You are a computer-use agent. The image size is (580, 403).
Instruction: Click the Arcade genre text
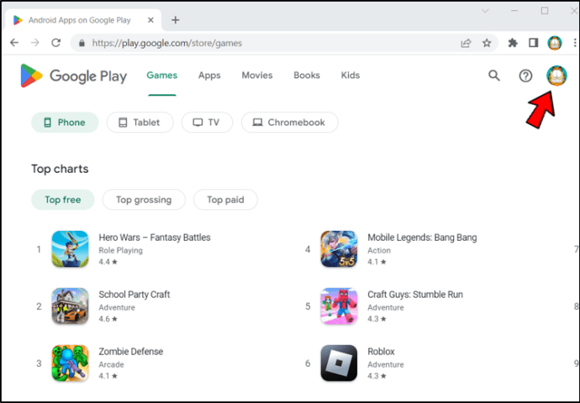[x=111, y=364]
